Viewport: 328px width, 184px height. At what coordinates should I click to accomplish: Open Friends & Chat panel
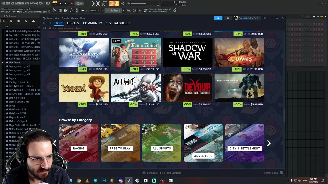click(273, 173)
